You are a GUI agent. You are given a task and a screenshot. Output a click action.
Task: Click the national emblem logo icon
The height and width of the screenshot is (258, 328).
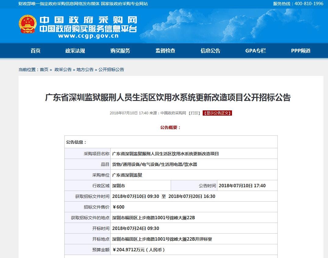click(x=27, y=24)
